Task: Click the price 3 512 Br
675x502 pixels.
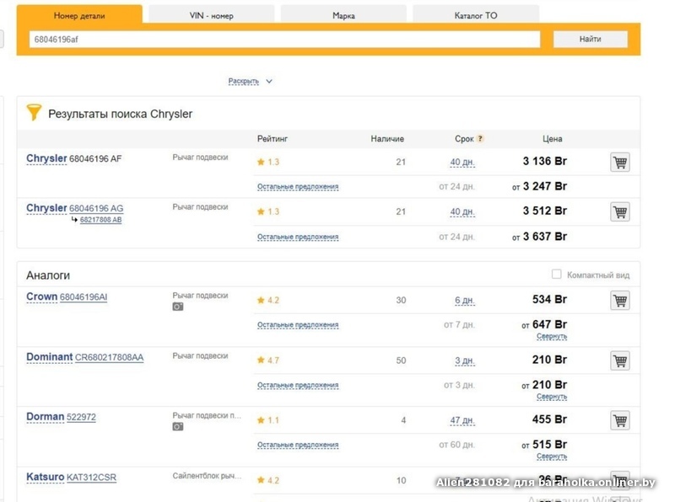Action: coord(544,211)
